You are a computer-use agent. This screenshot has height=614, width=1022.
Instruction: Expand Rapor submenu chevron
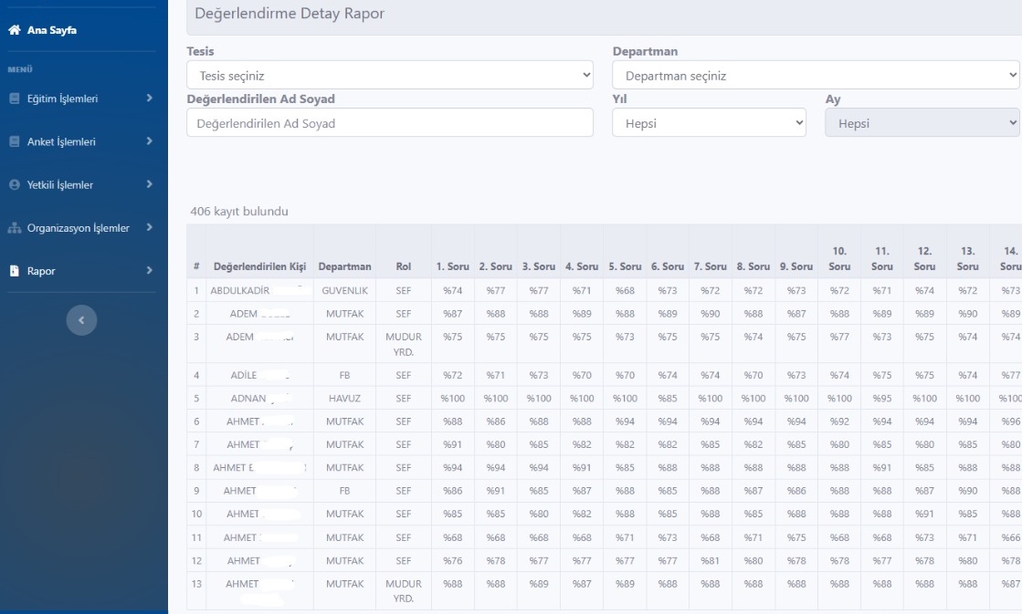149,270
